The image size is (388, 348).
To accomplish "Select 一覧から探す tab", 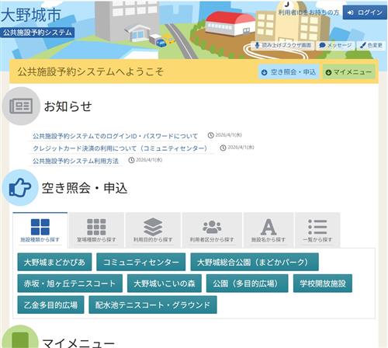I will pos(317,230).
